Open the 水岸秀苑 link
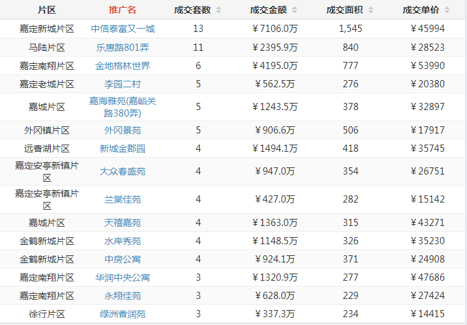The width and height of the screenshot is (467, 325). click(x=123, y=241)
